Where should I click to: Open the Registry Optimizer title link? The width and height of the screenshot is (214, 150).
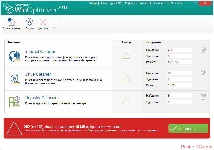point(42,98)
